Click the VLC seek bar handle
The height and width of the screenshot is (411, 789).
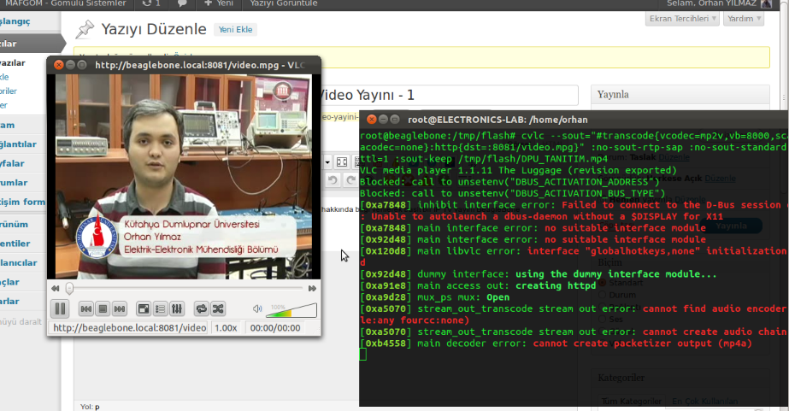tap(69, 288)
